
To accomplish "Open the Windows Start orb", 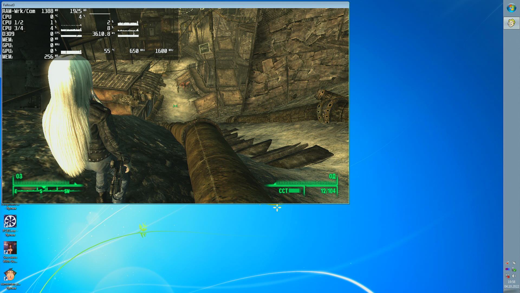I will [x=511, y=8].
